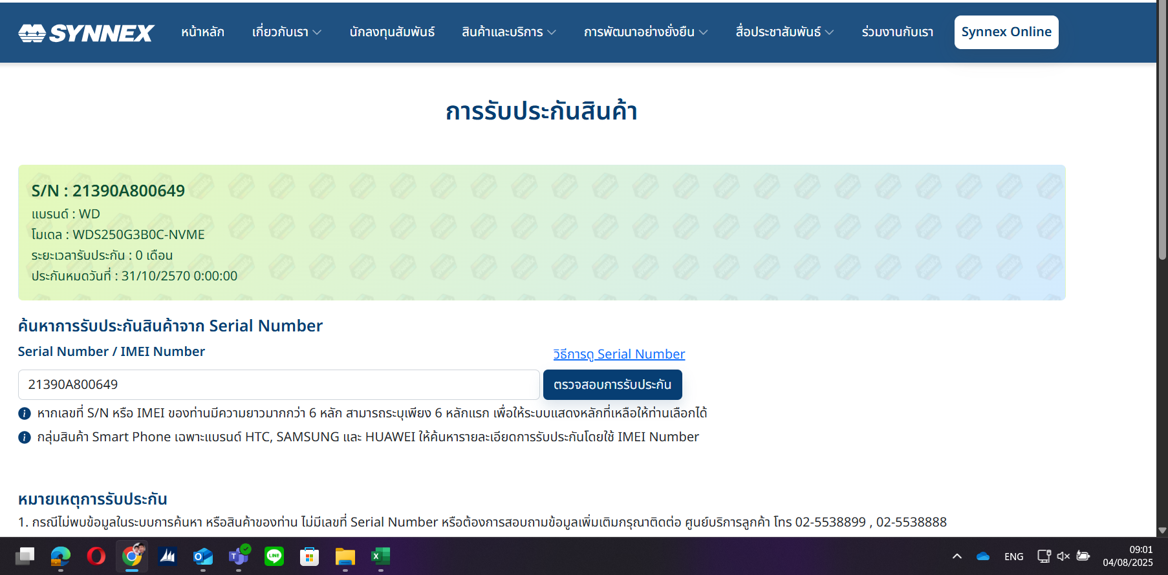
Task: Open Microsoft Store from taskbar
Action: [x=310, y=556]
